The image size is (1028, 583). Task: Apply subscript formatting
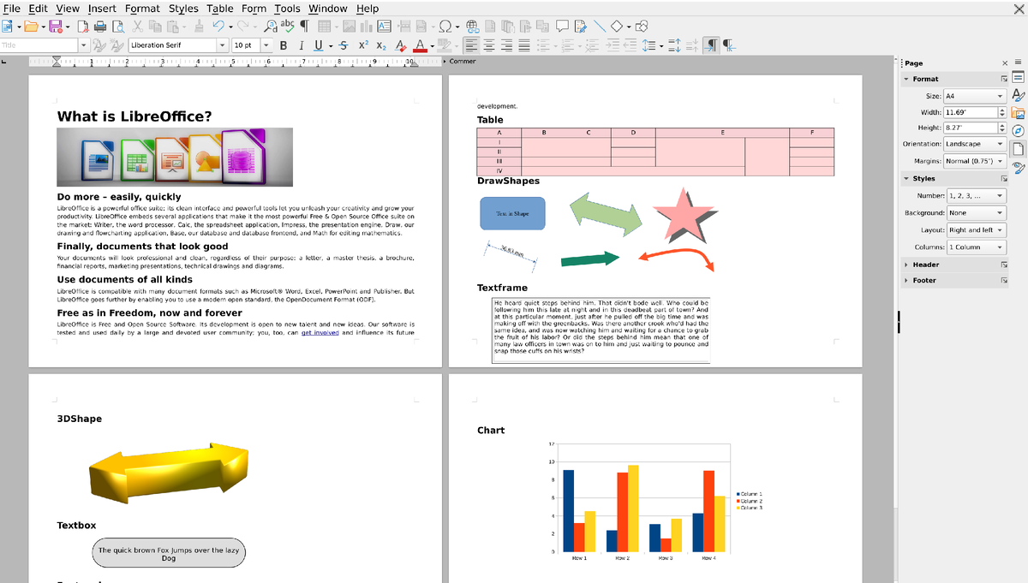coord(381,45)
